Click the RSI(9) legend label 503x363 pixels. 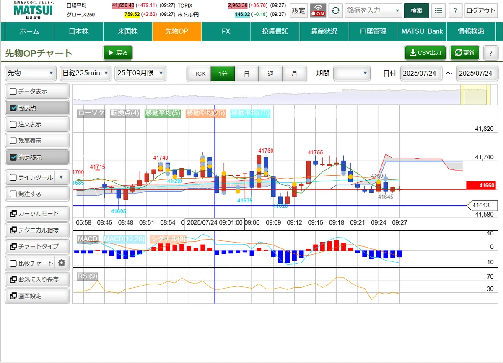(x=88, y=276)
